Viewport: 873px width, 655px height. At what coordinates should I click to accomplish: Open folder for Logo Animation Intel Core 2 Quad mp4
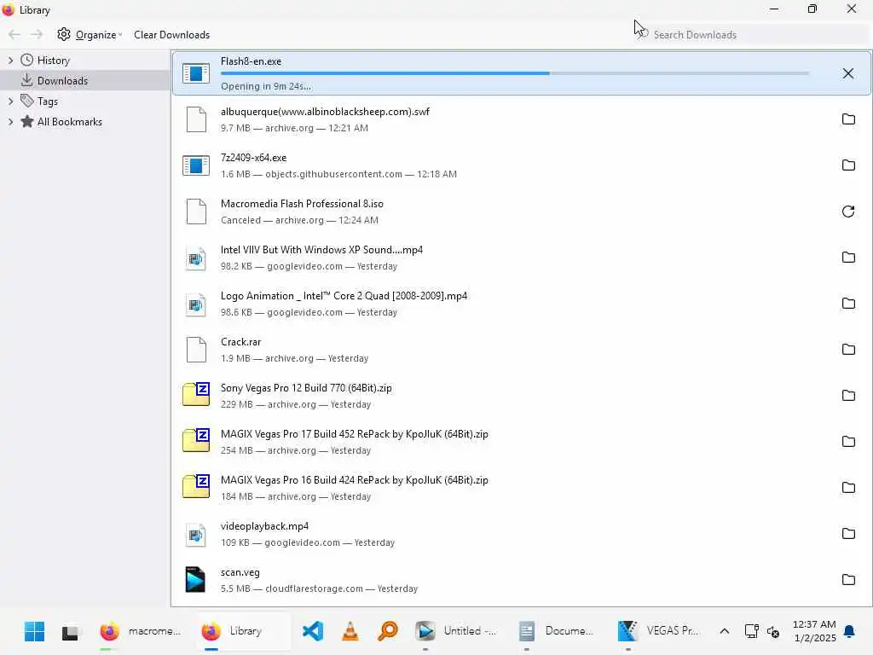(848, 304)
